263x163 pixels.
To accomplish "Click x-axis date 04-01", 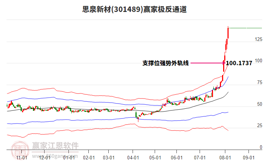I will click(133, 158).
